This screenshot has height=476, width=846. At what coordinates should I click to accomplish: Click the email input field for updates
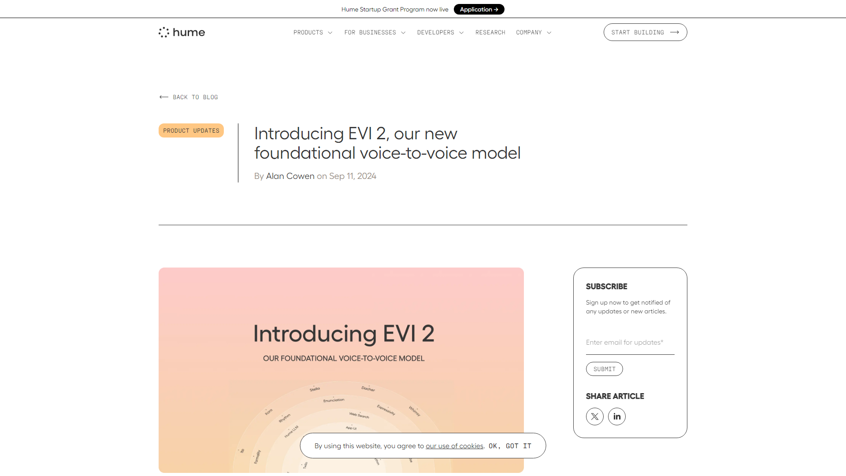630,342
